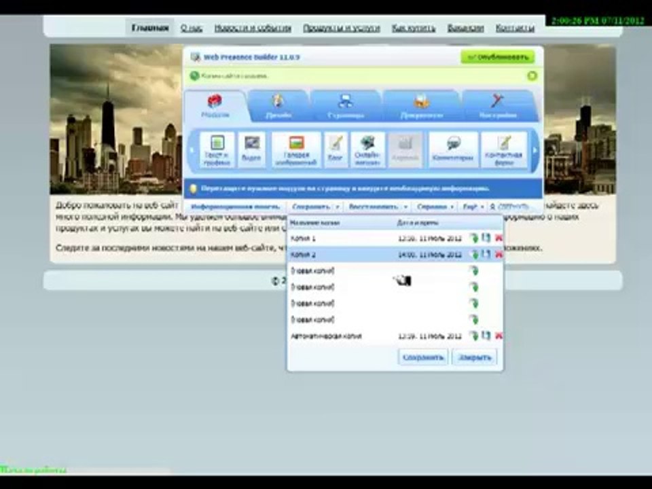Click right arrow of modules strip
This screenshot has height=489, width=652.
[535, 151]
